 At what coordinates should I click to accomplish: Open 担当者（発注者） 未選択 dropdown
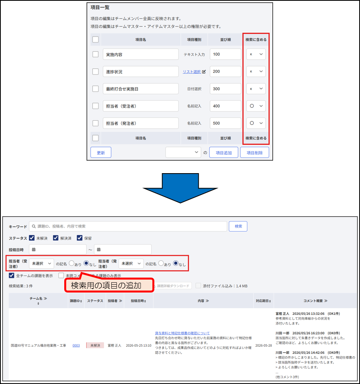coord(131,263)
